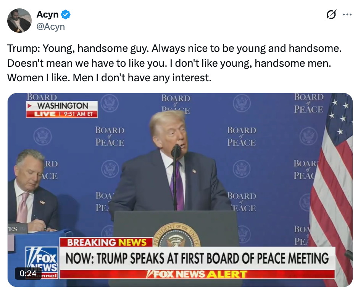
Task: Click the Grok slashed-circle icon
Action: pos(331,14)
